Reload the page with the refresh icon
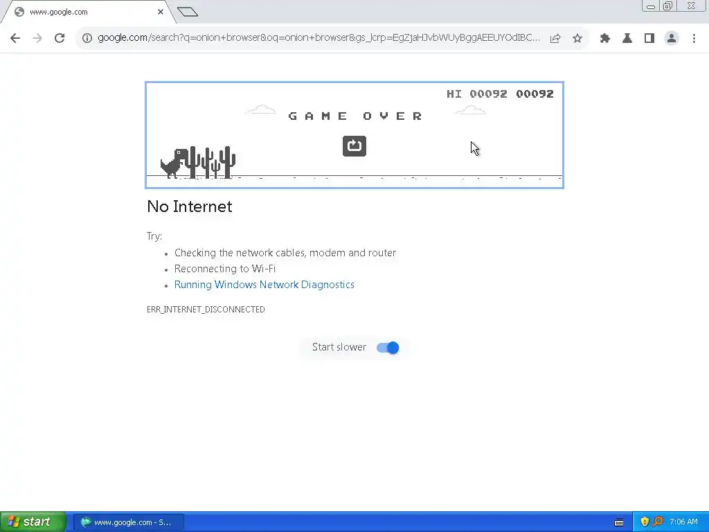The height and width of the screenshot is (532, 709). click(60, 38)
